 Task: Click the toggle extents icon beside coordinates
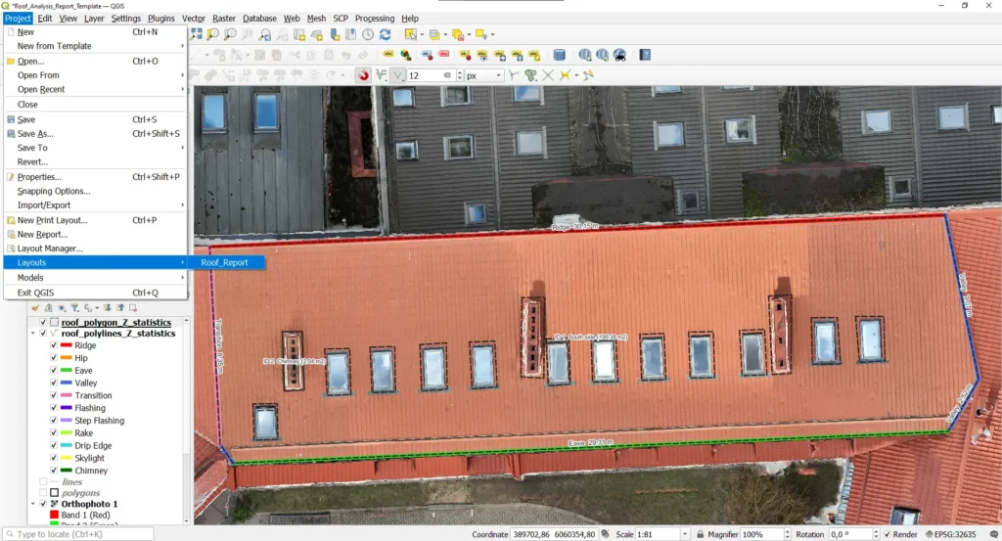[x=605, y=534]
